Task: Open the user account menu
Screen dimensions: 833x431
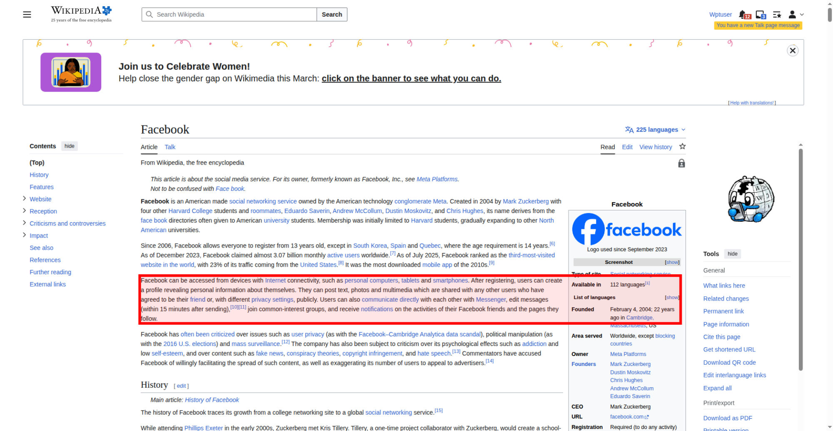Action: [795, 15]
